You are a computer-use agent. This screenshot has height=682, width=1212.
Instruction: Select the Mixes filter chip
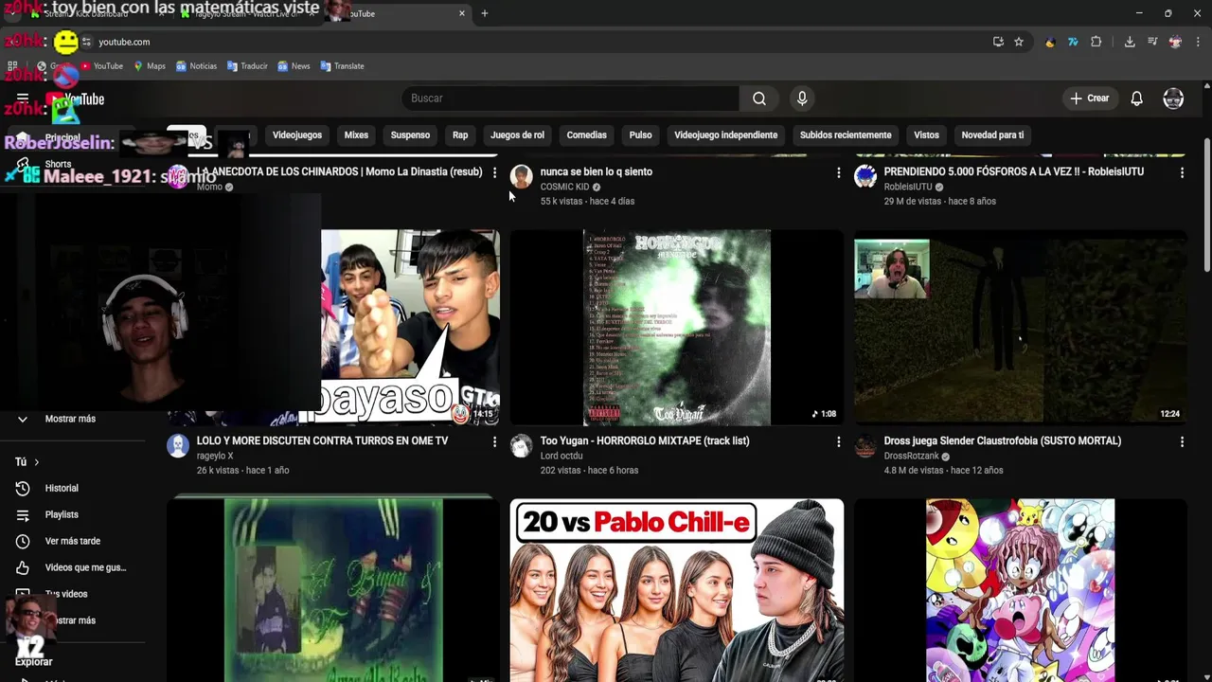[356, 135]
